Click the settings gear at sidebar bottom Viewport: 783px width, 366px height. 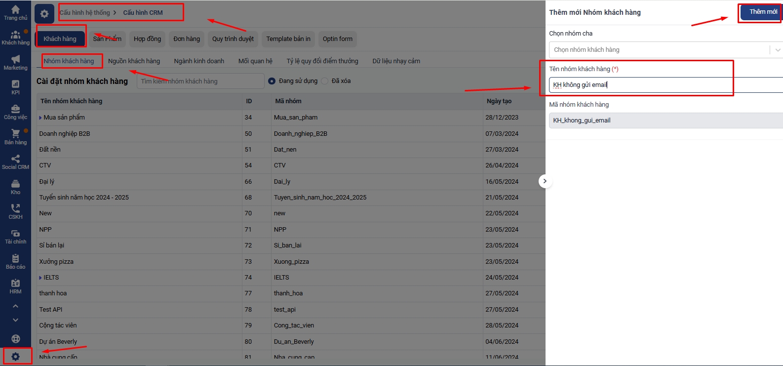point(15,357)
